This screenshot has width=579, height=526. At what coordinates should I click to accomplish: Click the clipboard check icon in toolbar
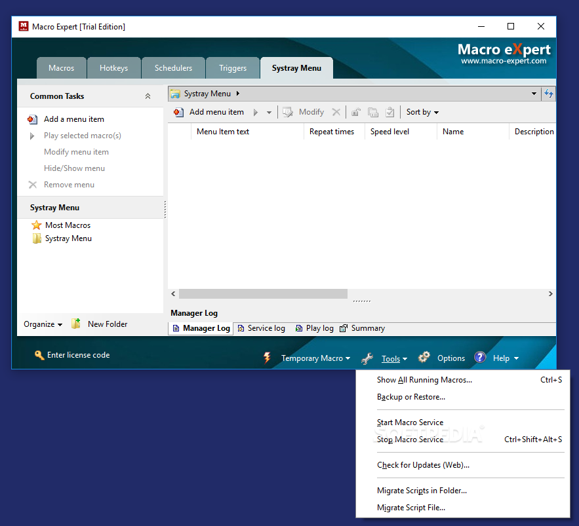[390, 112]
